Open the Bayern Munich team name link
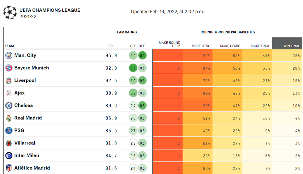The width and height of the screenshot is (303, 174). click(x=32, y=68)
